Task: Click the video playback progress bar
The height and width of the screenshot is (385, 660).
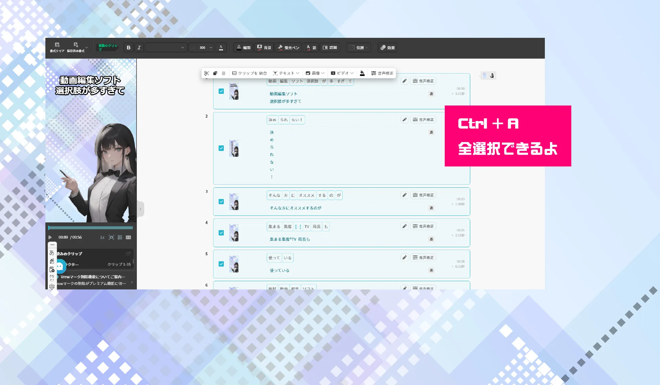Action: (90, 228)
